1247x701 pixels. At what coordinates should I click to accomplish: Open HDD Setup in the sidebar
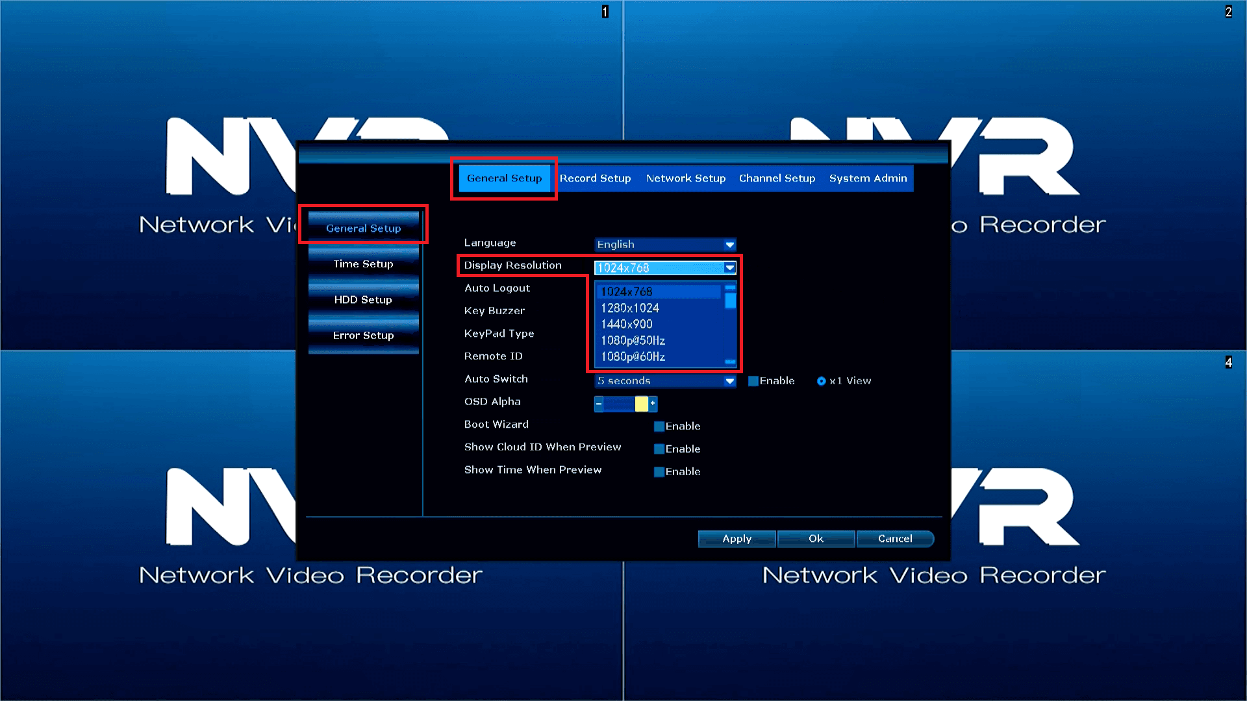pyautogui.click(x=363, y=299)
